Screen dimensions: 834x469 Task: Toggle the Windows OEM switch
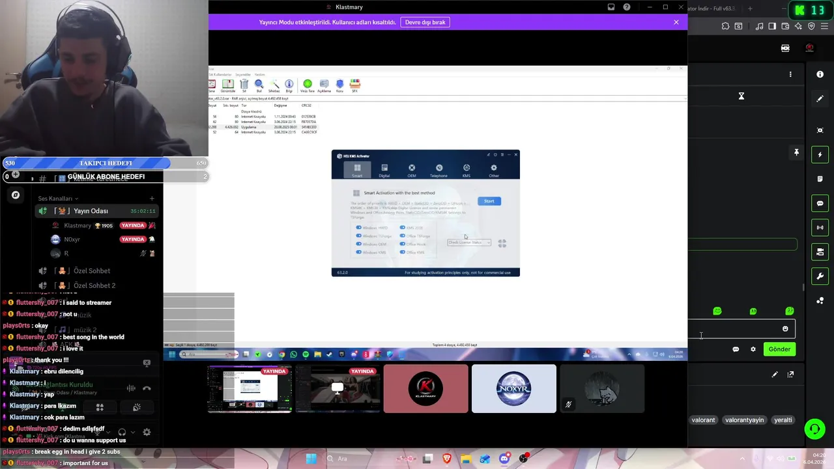(358, 244)
